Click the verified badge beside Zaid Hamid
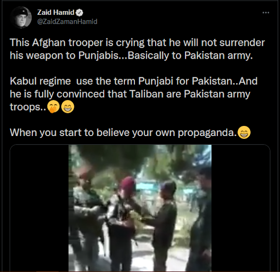This screenshot has width=280, height=272. tap(80, 12)
